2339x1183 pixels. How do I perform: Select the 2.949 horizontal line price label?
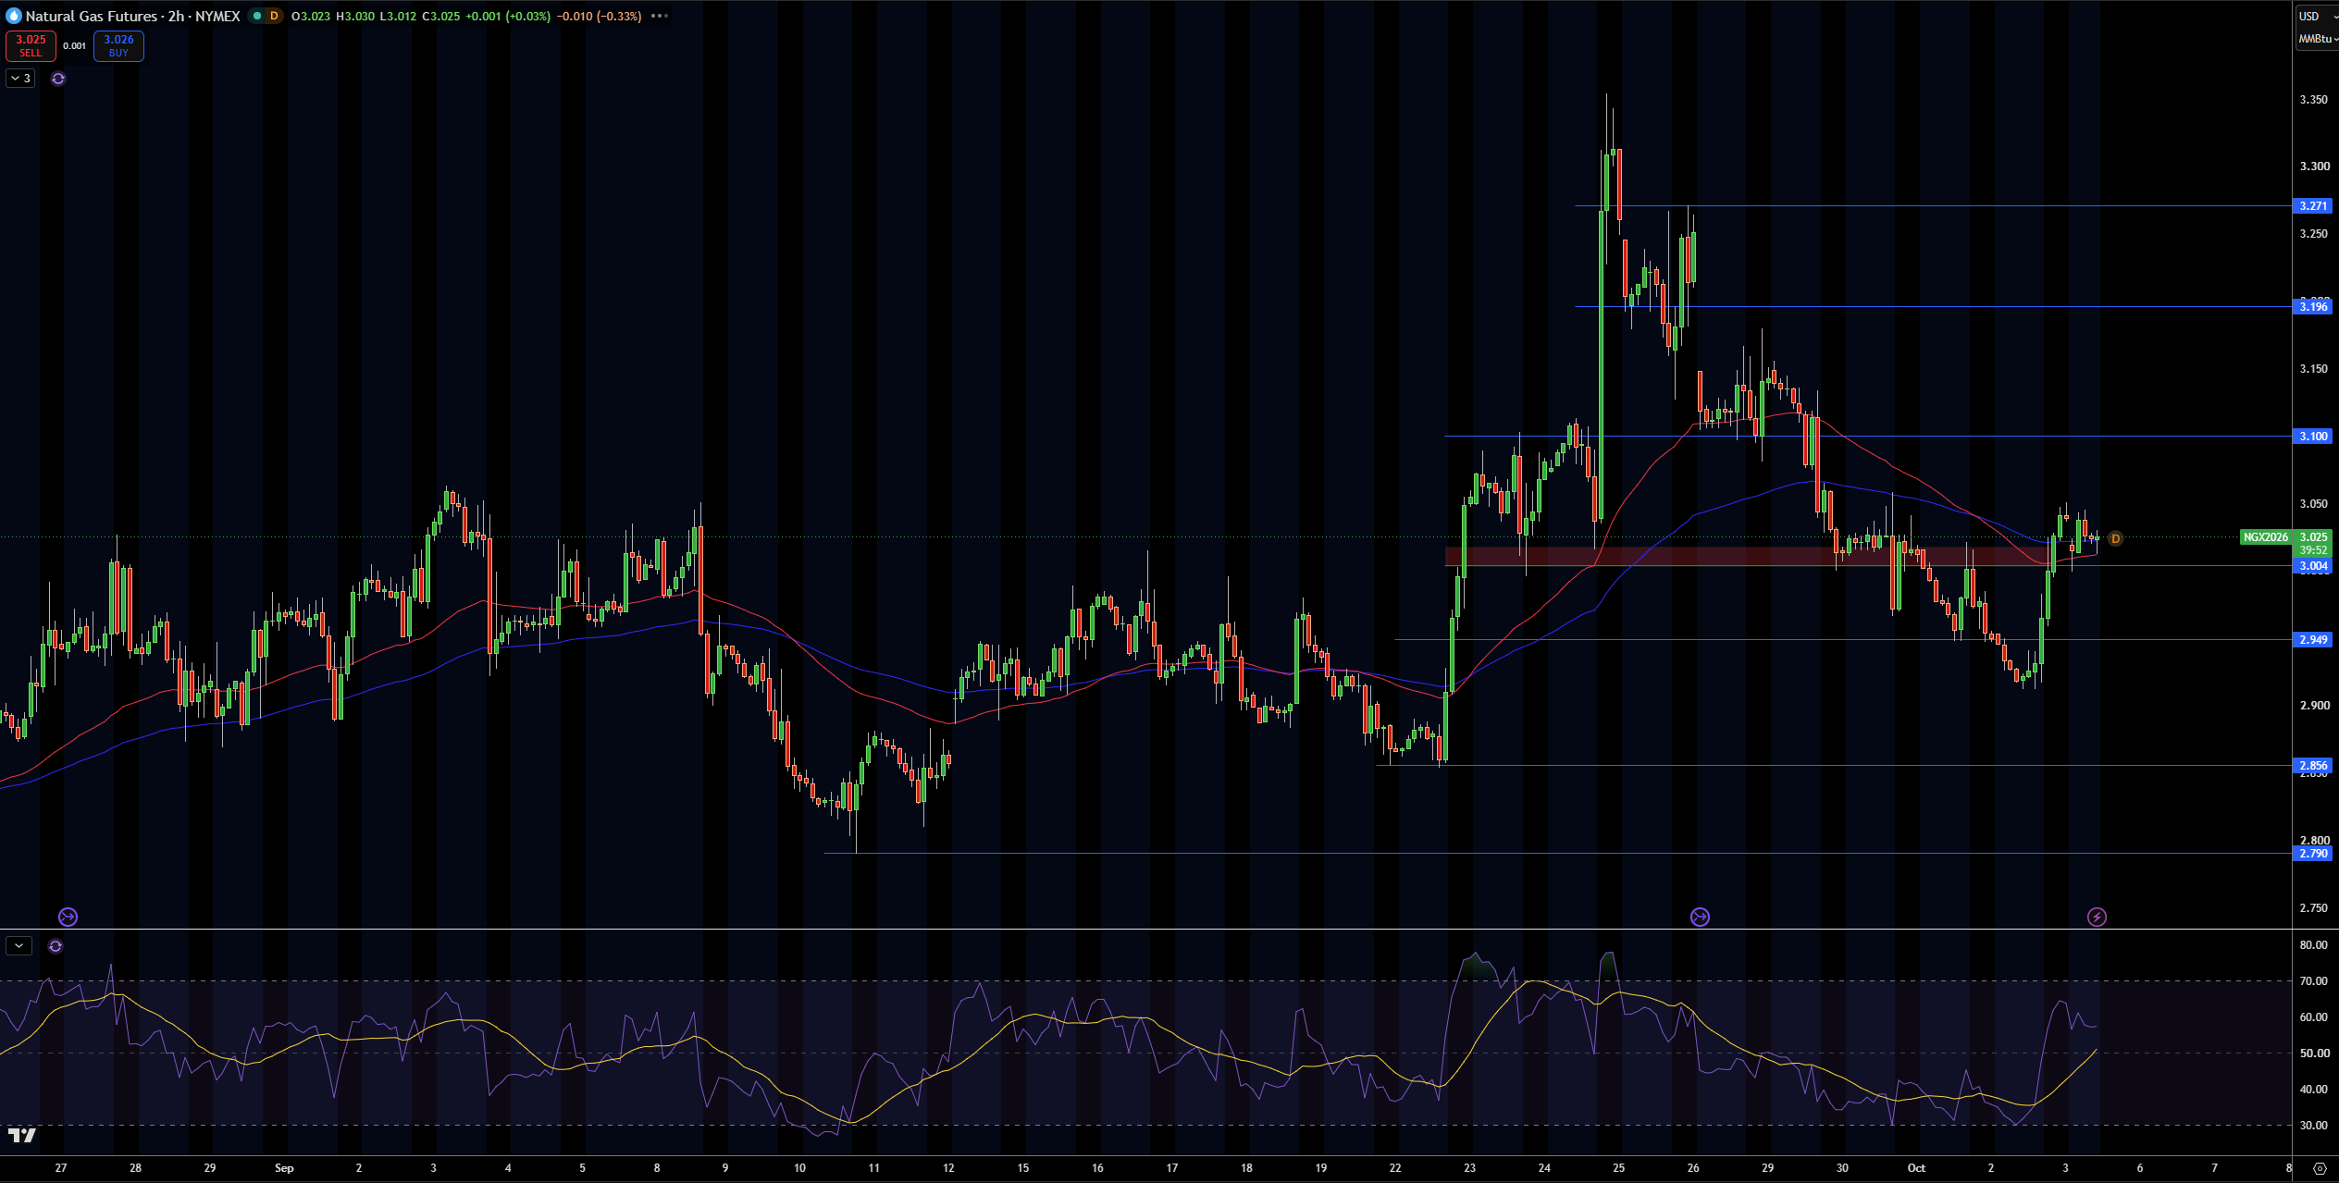point(2313,640)
